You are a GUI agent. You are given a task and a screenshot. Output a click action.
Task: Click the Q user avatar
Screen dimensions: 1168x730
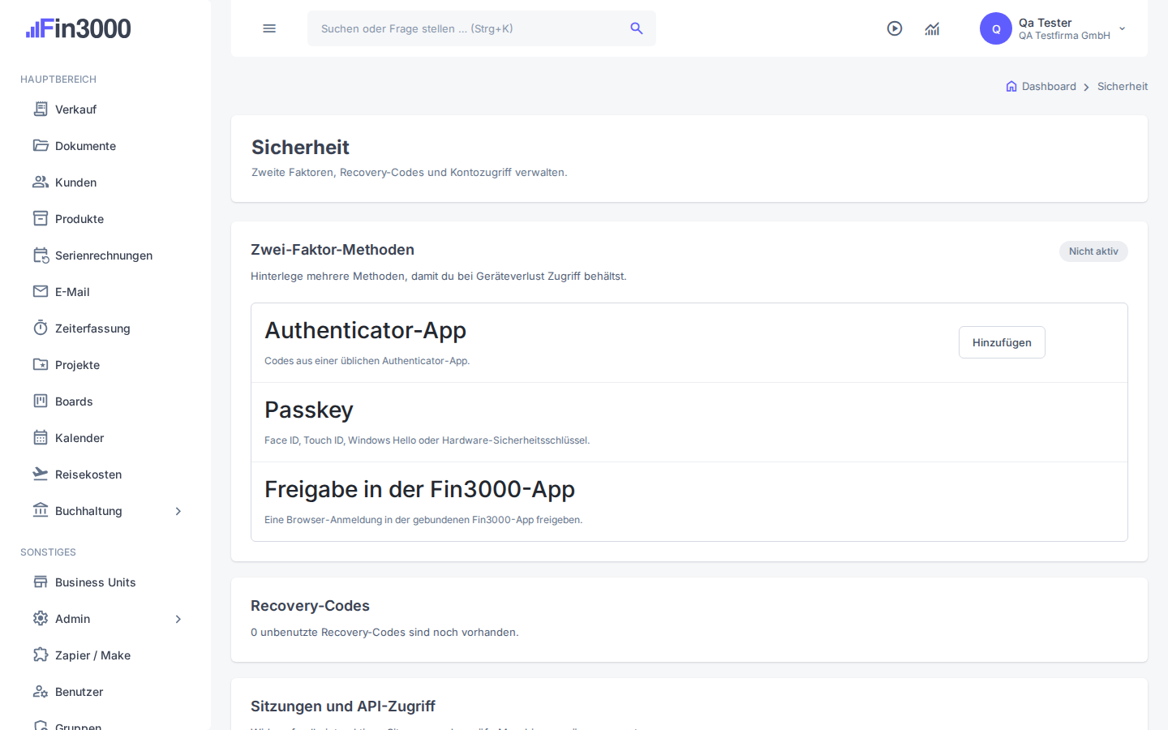tap(996, 28)
